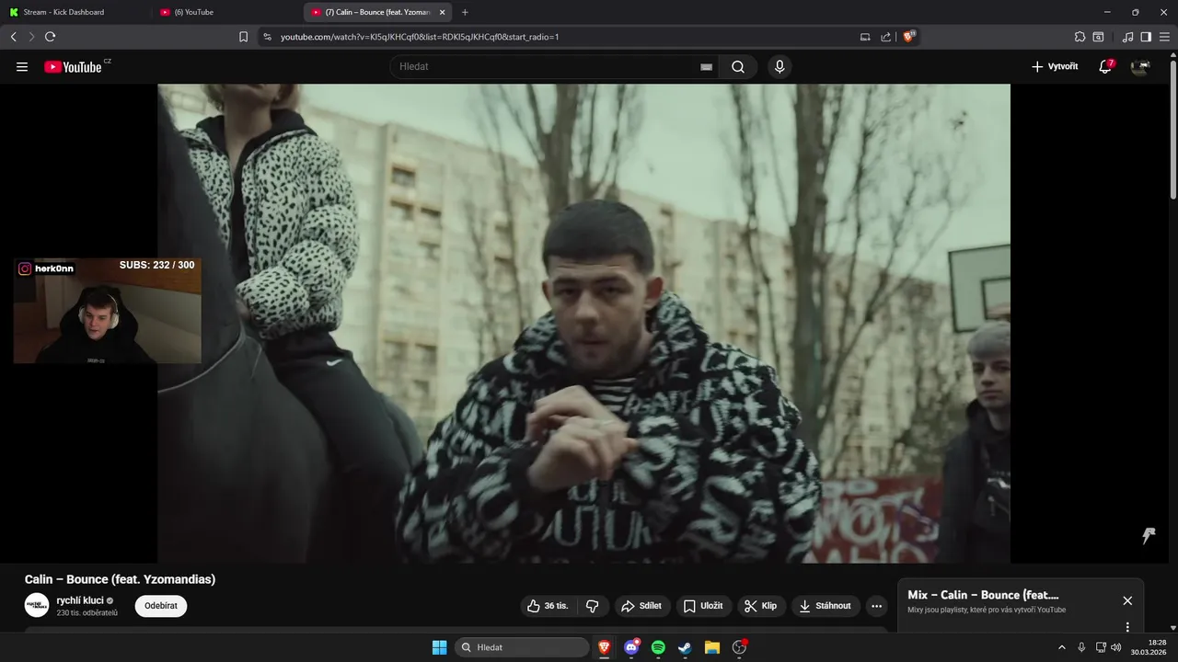Image resolution: width=1178 pixels, height=662 pixels.
Task: Open Spotify from the taskbar
Action: (x=658, y=647)
